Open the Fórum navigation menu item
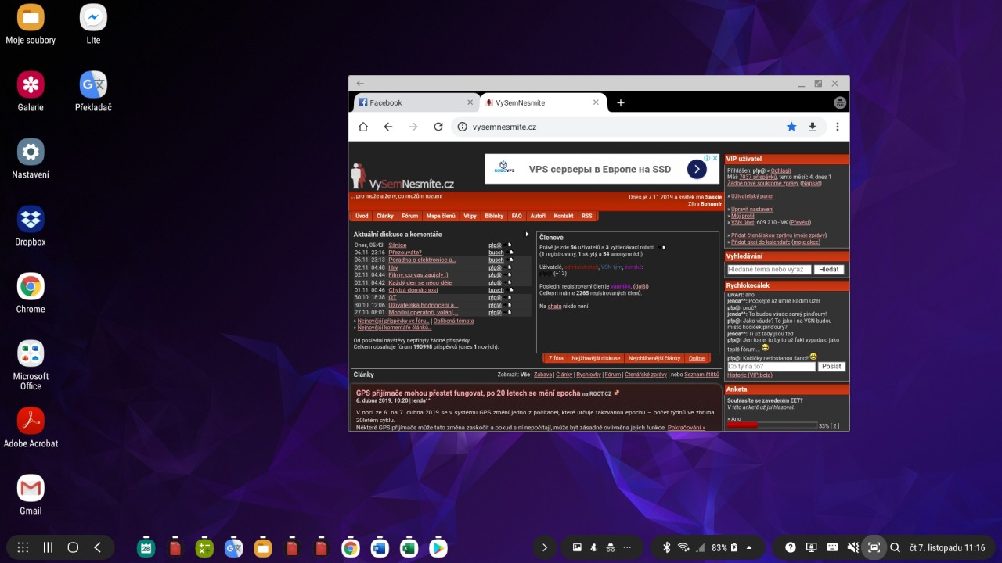Screen dimensions: 1002x563 click(x=410, y=216)
